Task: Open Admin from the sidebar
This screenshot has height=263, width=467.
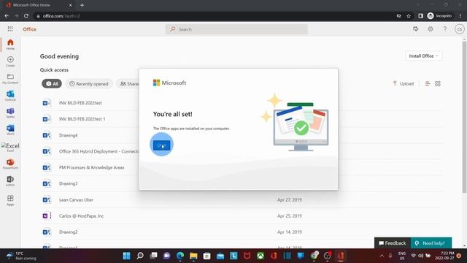Action: [10, 181]
